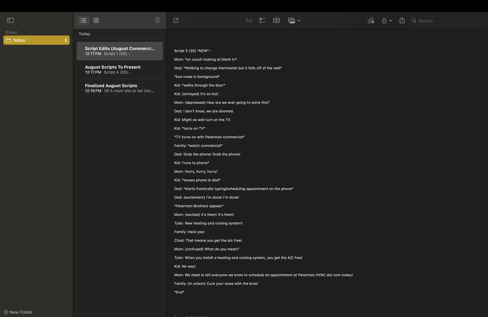Viewport: 488px width, 317px height.
Task: Click the plus icon beside New Folder
Action: [6, 312]
